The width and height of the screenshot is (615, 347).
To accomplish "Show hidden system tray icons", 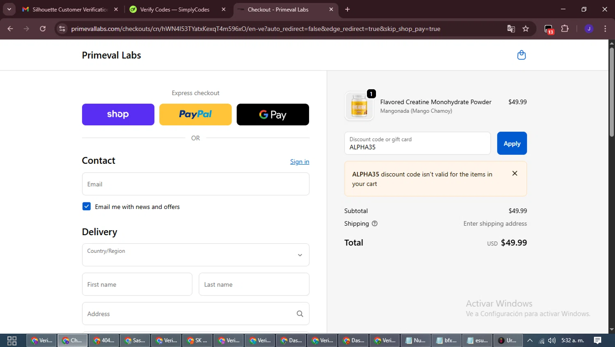I will tap(530, 340).
